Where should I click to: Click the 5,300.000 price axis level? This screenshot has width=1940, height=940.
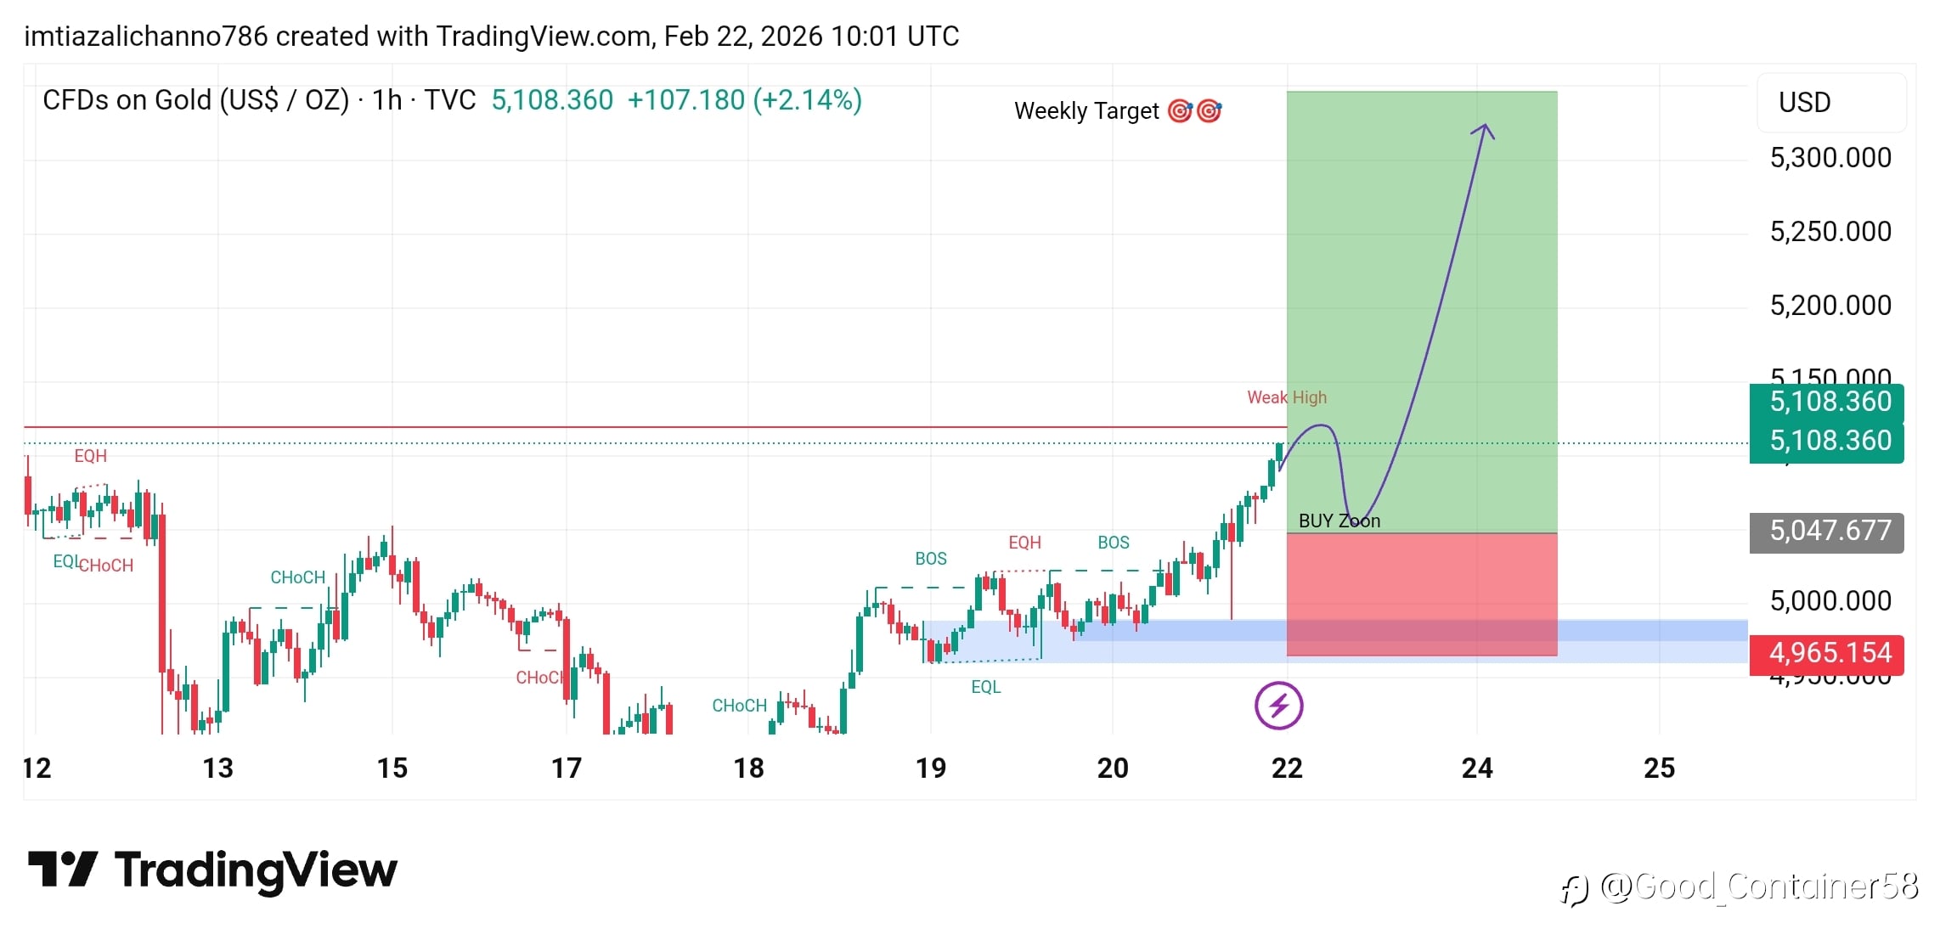point(1830,158)
